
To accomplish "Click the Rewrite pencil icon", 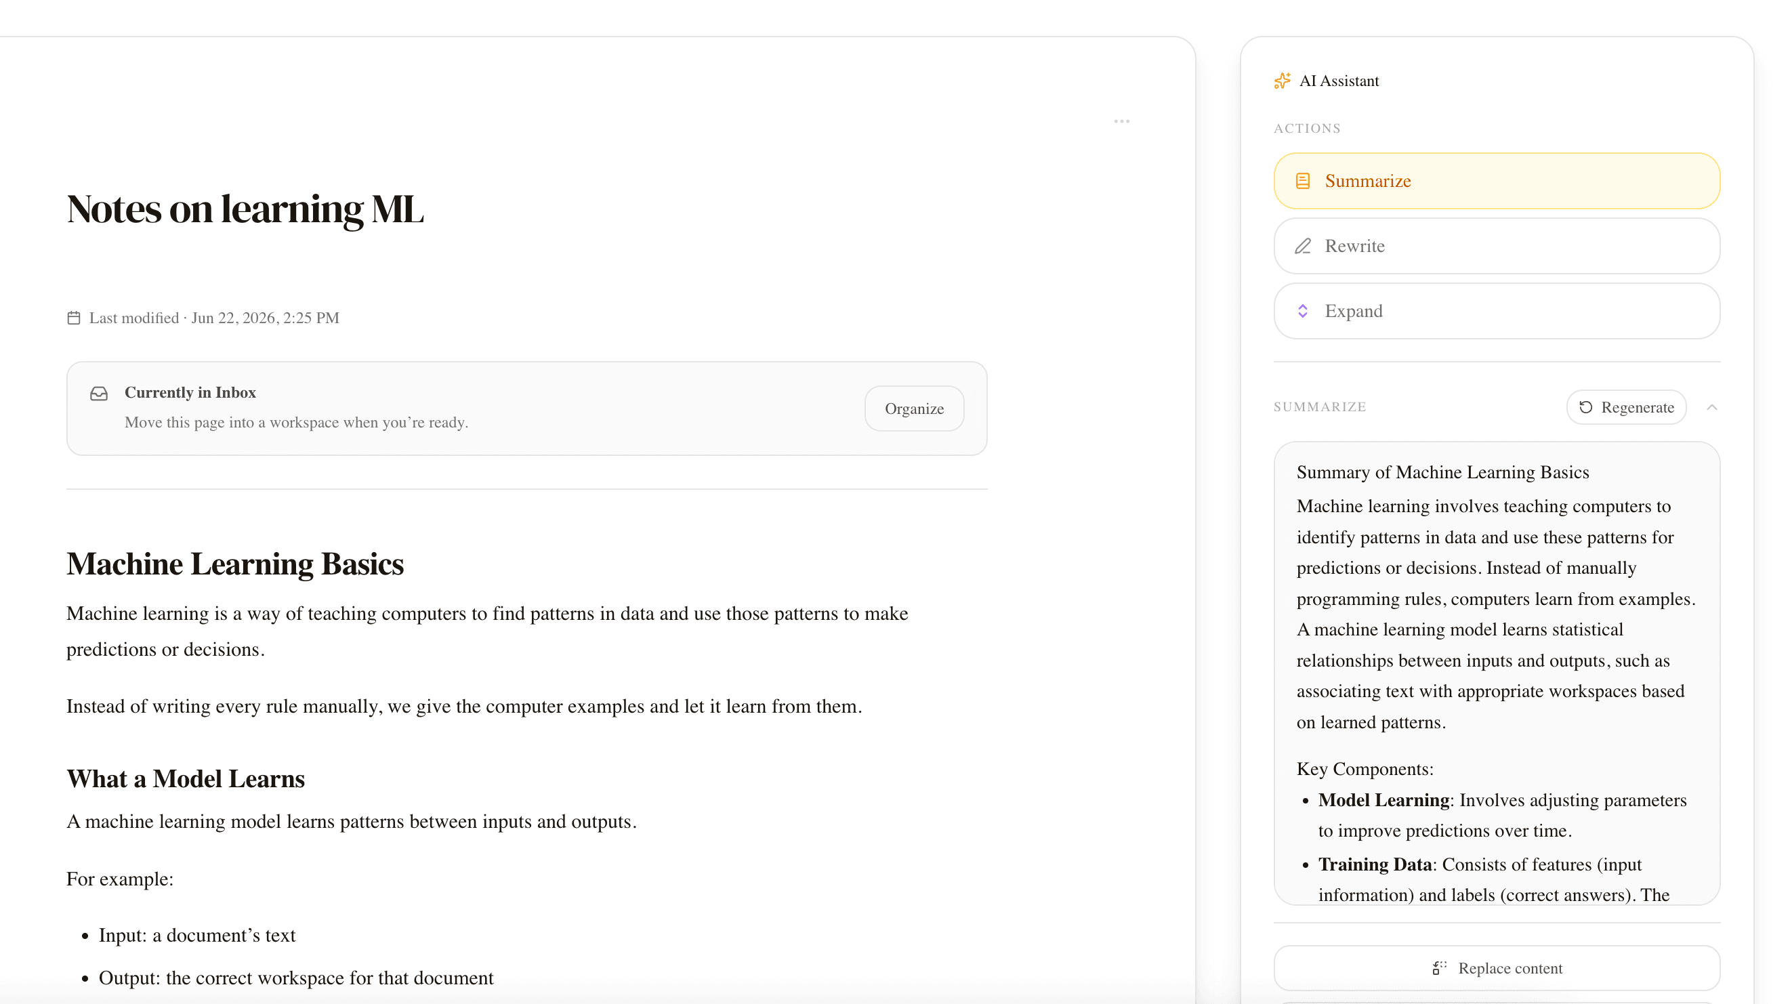I will [1303, 246].
